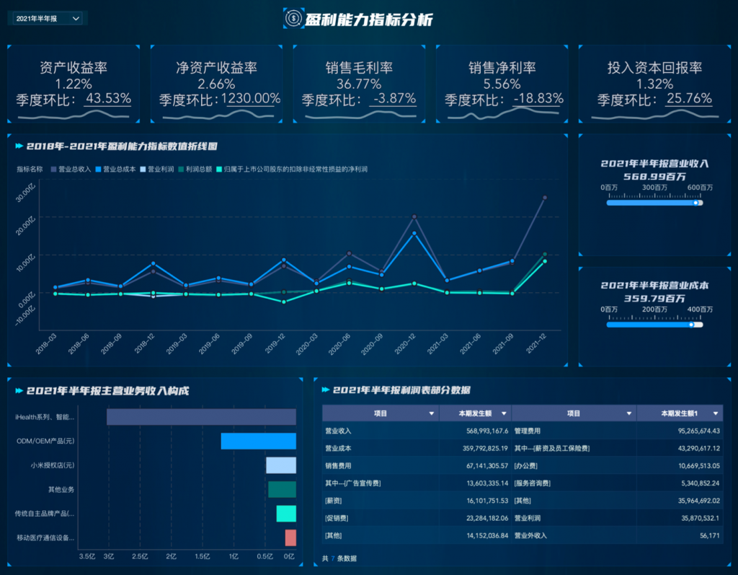The width and height of the screenshot is (738, 575).
Task: Open filter dropdown on 本期发生额1 column
Action: point(716,413)
